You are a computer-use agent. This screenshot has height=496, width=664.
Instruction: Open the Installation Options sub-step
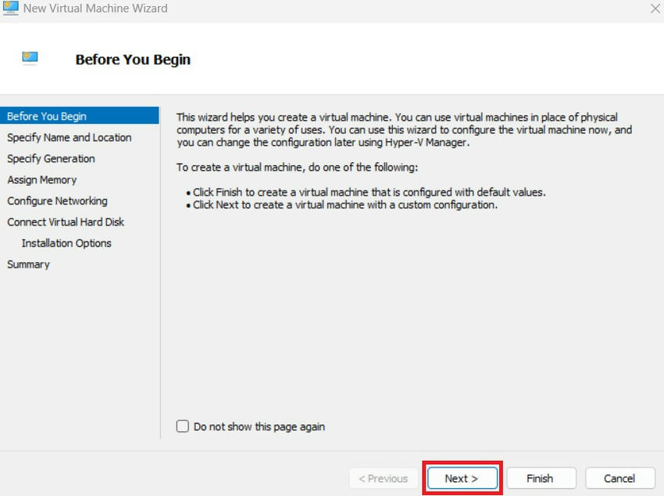[x=66, y=243]
